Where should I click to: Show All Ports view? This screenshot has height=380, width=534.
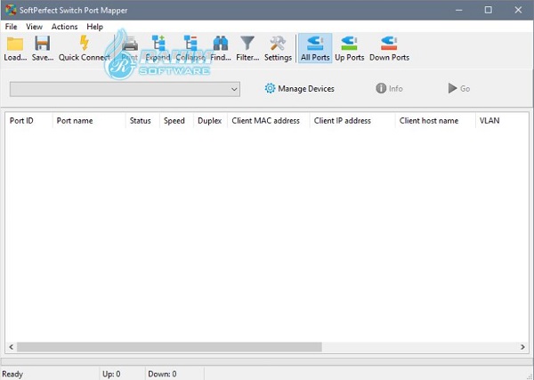(315, 48)
